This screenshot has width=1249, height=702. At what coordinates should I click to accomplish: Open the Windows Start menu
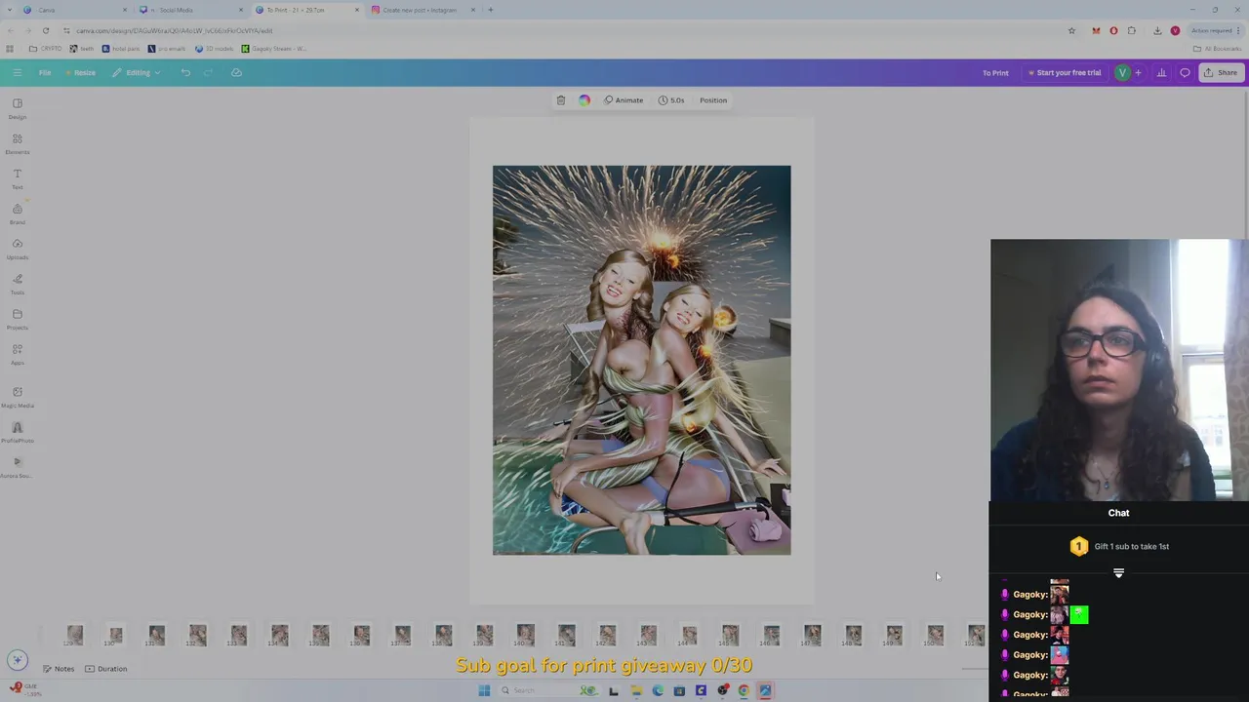coord(484,690)
